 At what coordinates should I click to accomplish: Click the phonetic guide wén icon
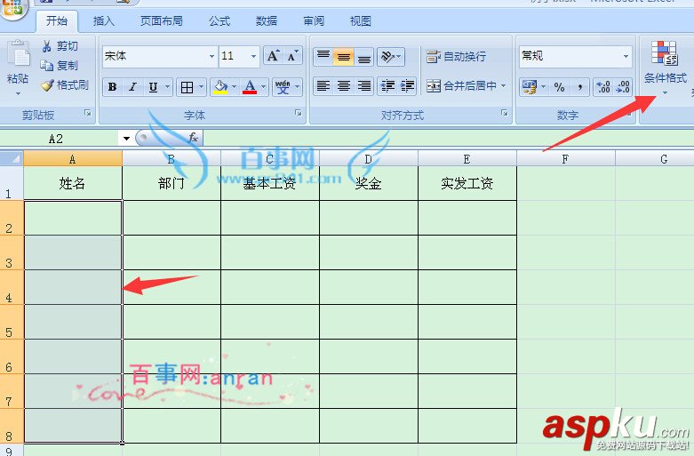[283, 87]
